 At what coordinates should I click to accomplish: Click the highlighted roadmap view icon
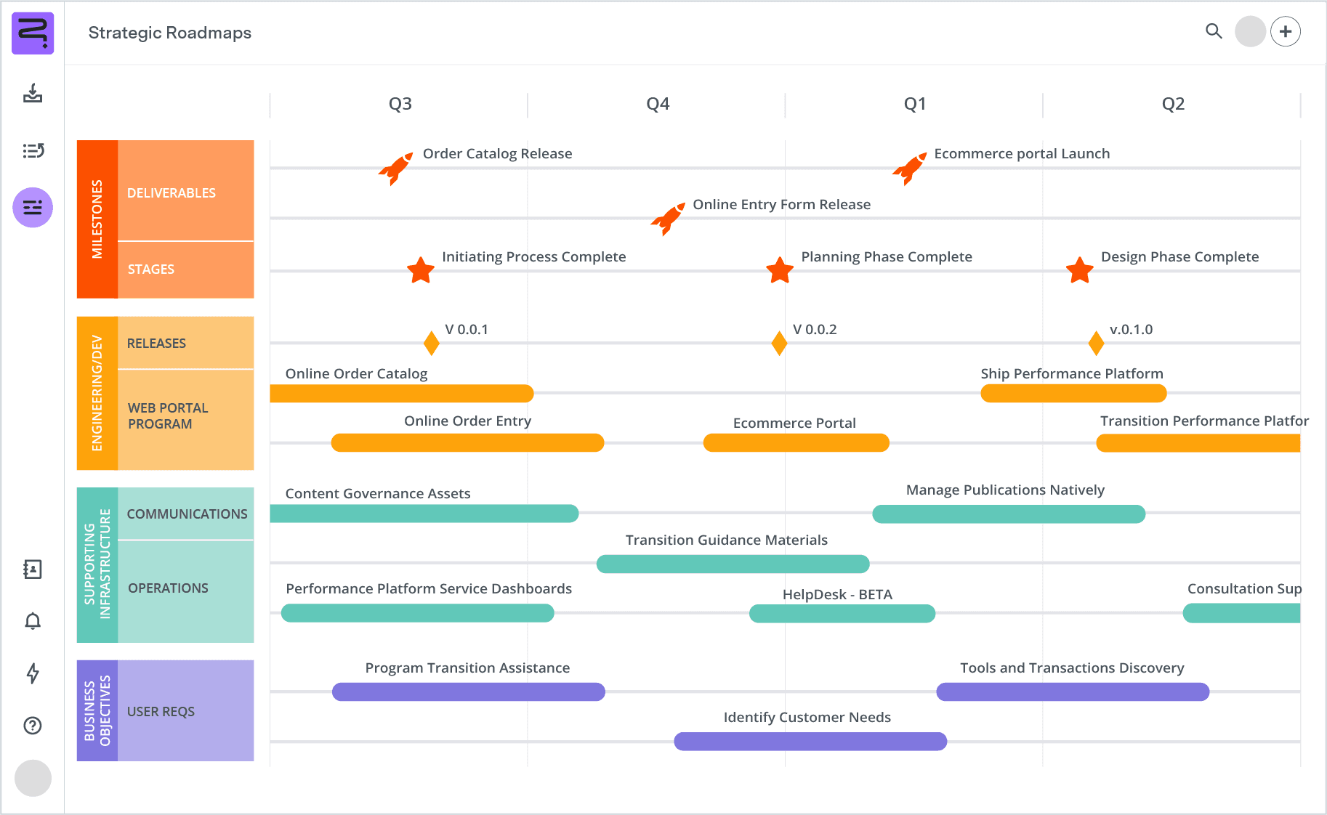coord(33,207)
